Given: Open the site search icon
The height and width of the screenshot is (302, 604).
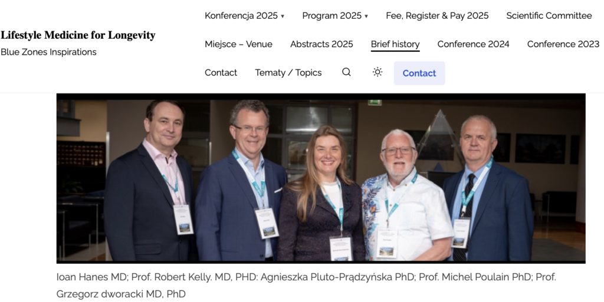Looking at the screenshot, I should (346, 72).
